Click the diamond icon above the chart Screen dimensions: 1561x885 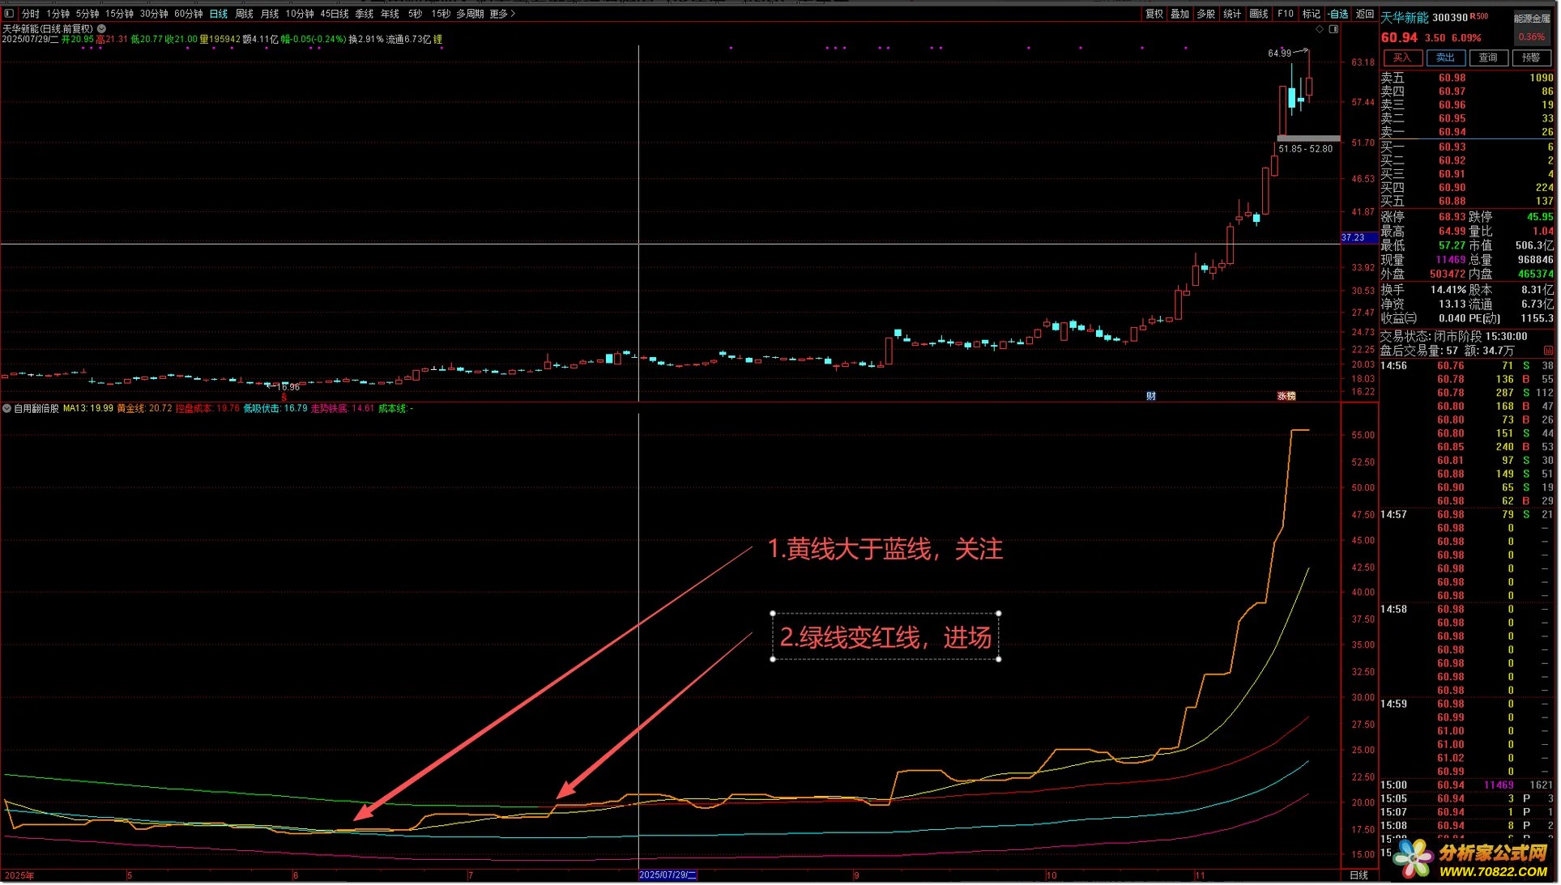tap(1320, 29)
